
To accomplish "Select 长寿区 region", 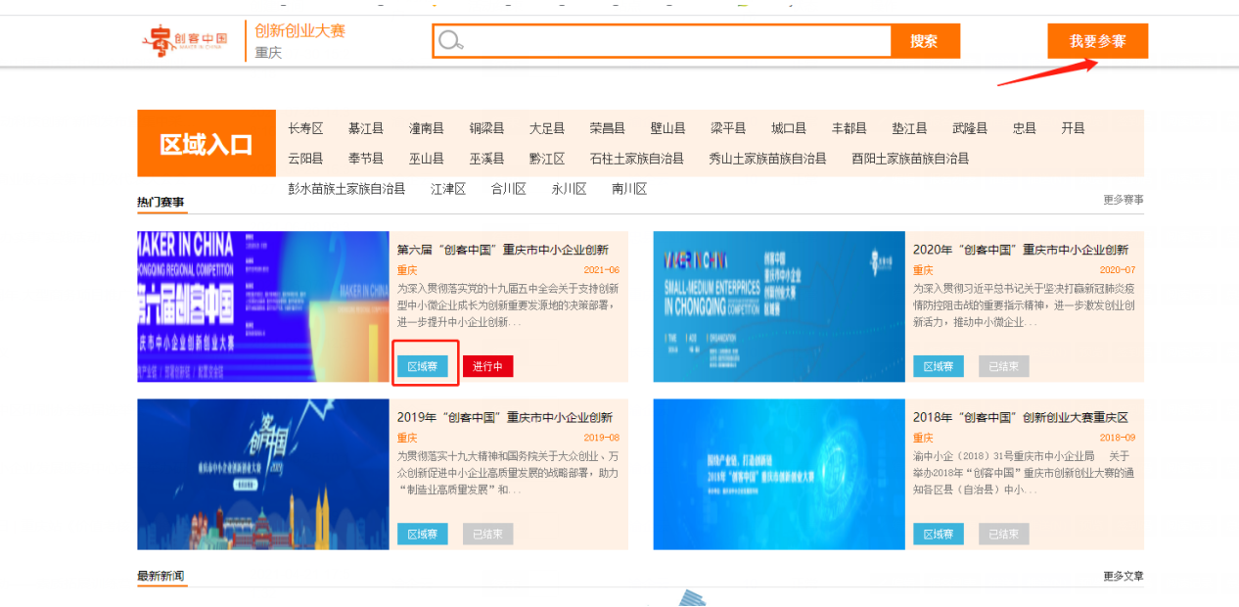I will [305, 128].
